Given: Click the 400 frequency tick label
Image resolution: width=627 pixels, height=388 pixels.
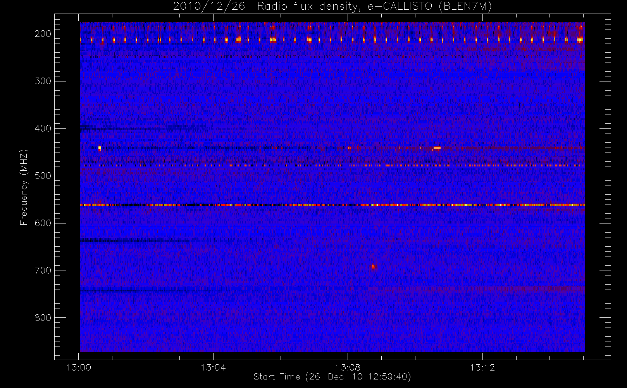Looking at the screenshot, I should pos(43,128).
